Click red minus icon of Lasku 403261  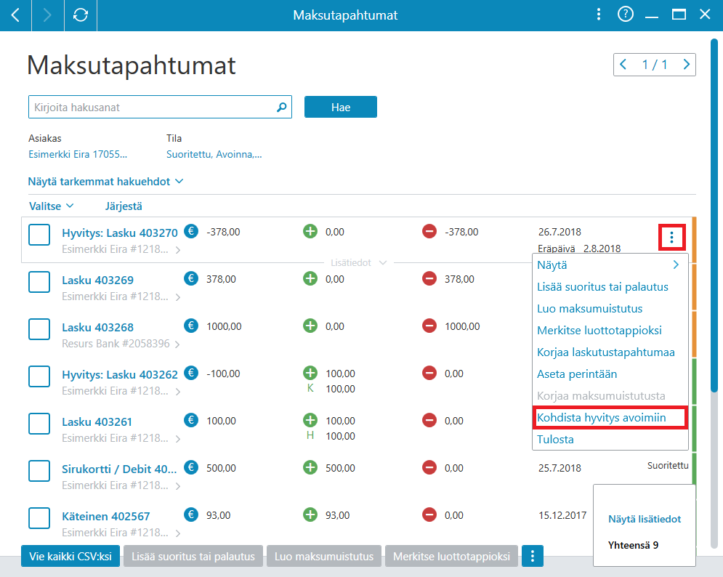[429, 420]
